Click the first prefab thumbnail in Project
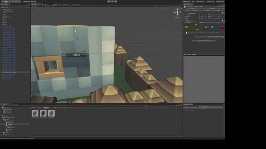266x149 pixels. (35, 113)
